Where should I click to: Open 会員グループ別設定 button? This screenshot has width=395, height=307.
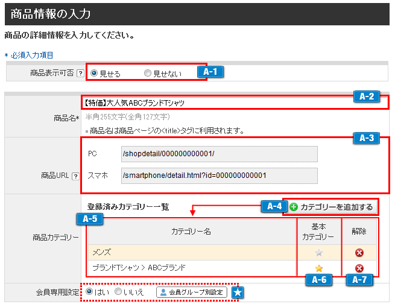pyautogui.click(x=192, y=293)
